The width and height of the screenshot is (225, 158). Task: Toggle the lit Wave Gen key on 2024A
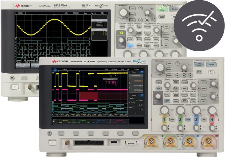pyautogui.click(x=130, y=45)
